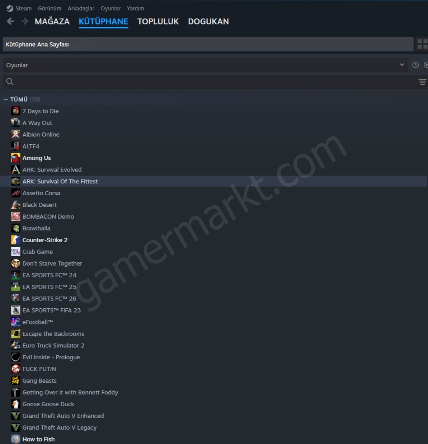428x444 pixels.
Task: Sort by recent activity clock icon
Action: [x=415, y=65]
